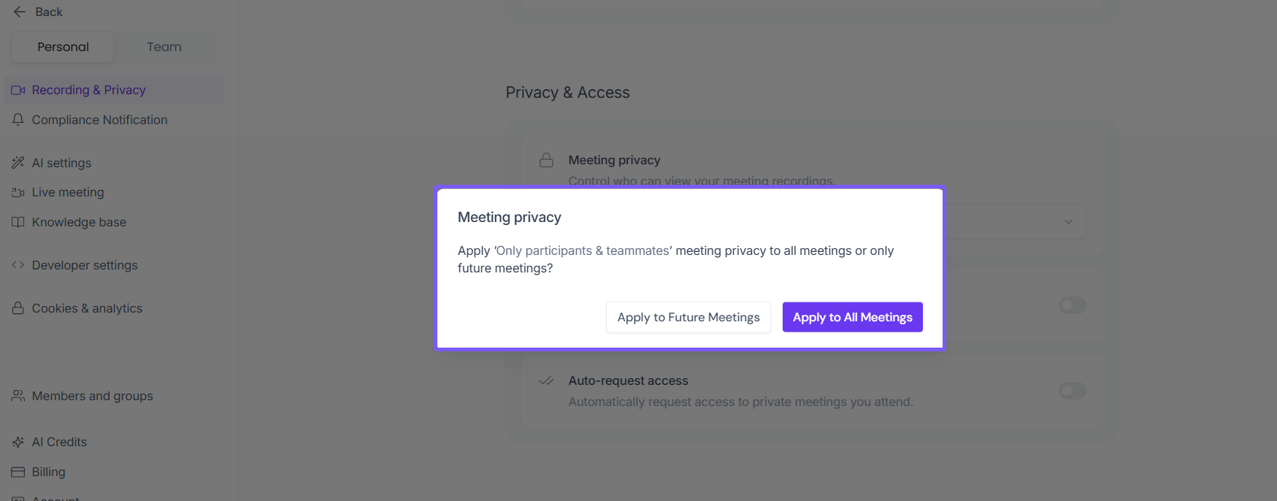
Task: Click the Members and groups people icon
Action: coord(18,396)
